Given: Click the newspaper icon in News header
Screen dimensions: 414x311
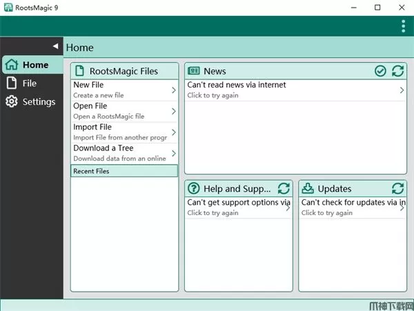Looking at the screenshot, I should [x=194, y=71].
